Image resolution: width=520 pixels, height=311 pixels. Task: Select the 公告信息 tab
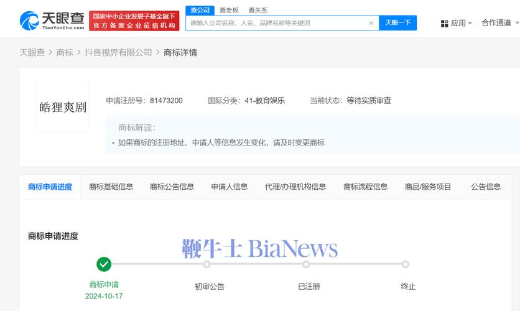pos(486,187)
